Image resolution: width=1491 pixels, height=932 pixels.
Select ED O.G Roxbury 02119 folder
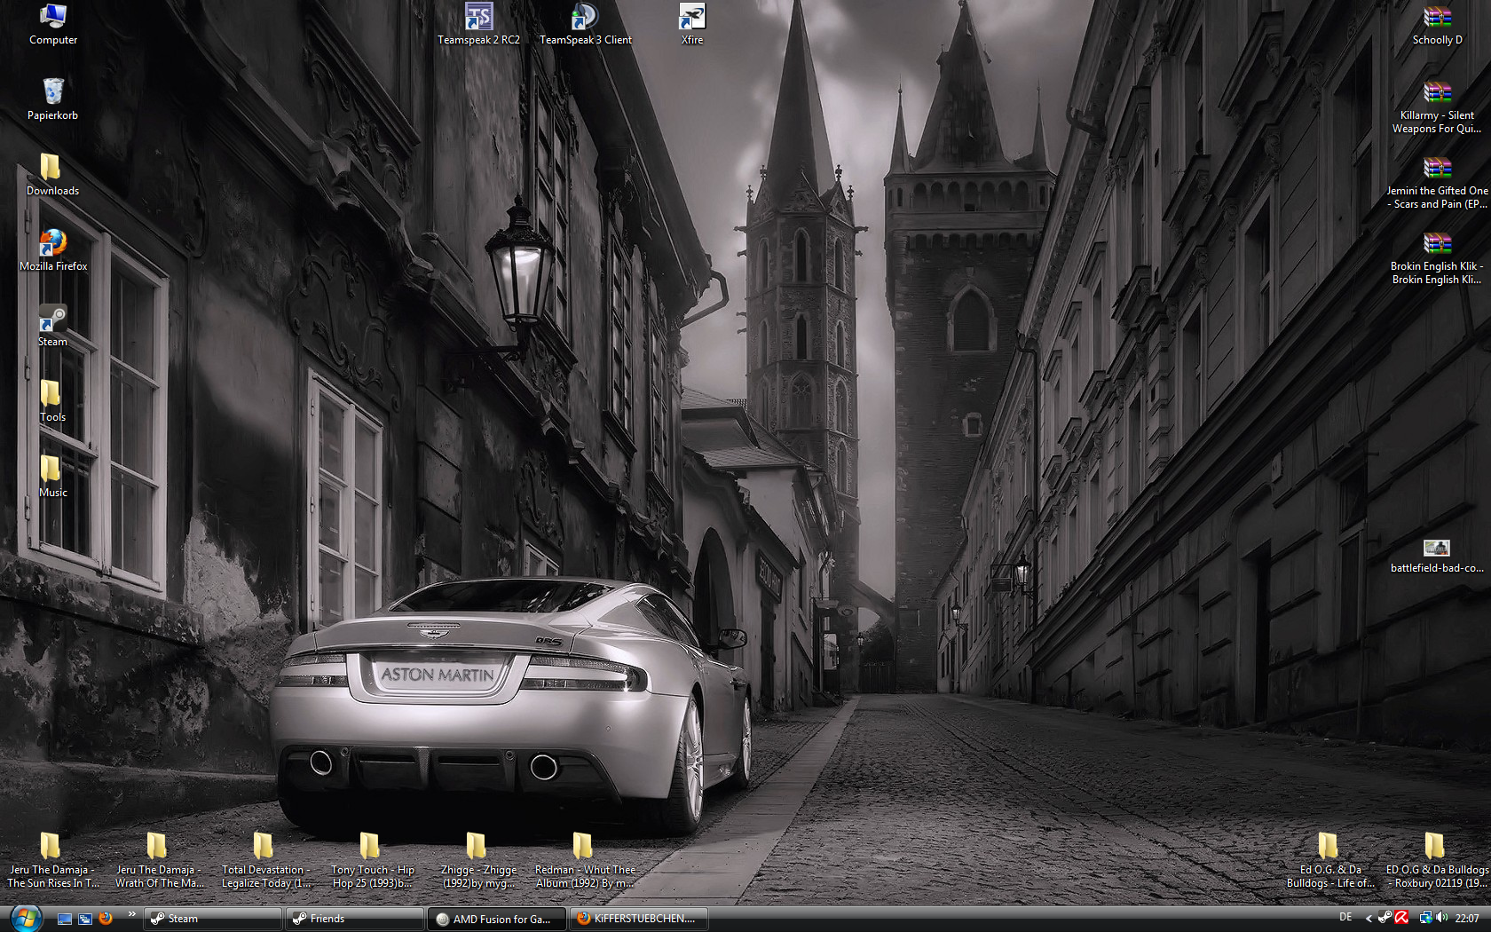1437,861
